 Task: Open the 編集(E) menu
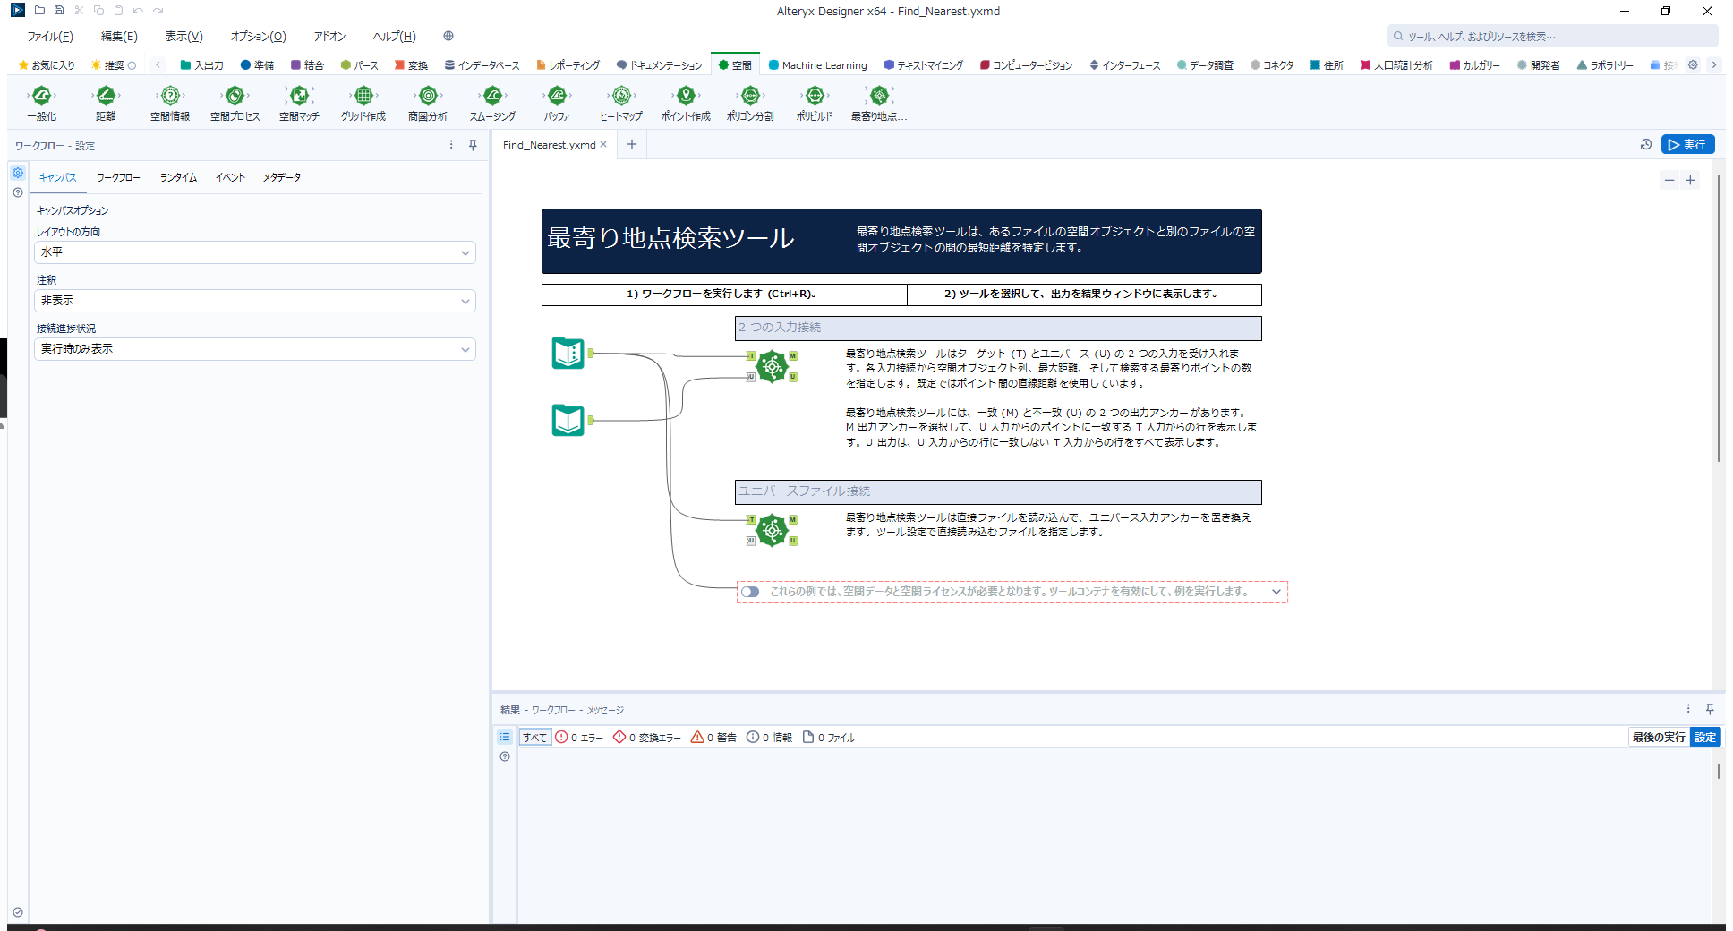click(x=119, y=37)
